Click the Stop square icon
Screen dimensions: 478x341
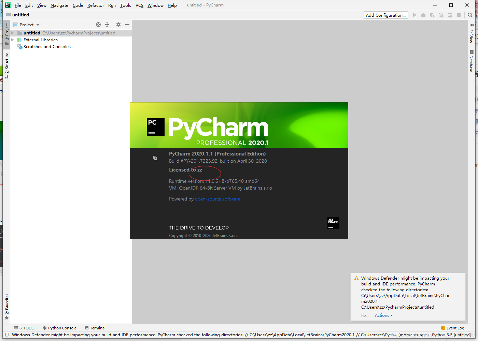click(459, 15)
